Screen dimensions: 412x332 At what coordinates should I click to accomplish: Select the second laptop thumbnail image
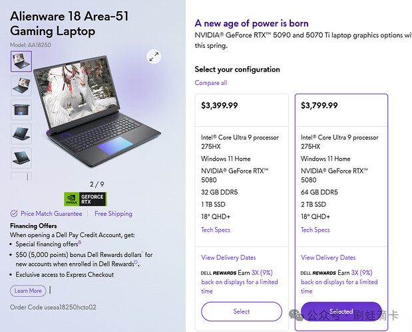pos(21,85)
